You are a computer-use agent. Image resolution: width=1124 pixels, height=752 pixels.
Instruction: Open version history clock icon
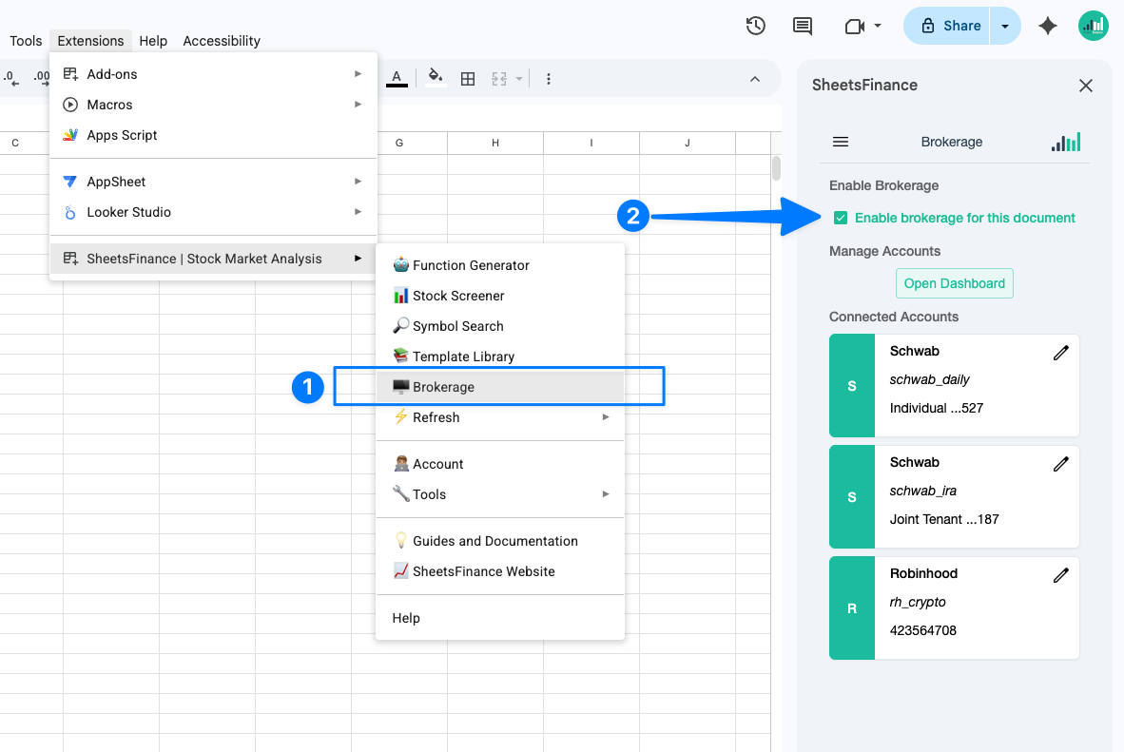pyautogui.click(x=756, y=26)
